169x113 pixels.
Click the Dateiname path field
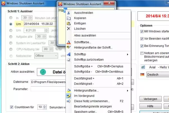tap(48, 82)
